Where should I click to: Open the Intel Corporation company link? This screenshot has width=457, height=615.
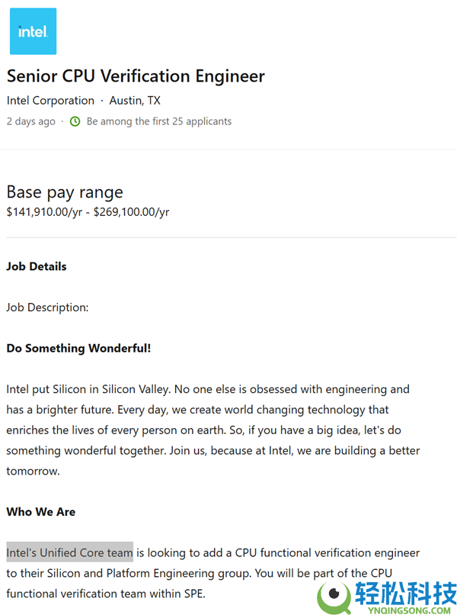click(x=50, y=101)
